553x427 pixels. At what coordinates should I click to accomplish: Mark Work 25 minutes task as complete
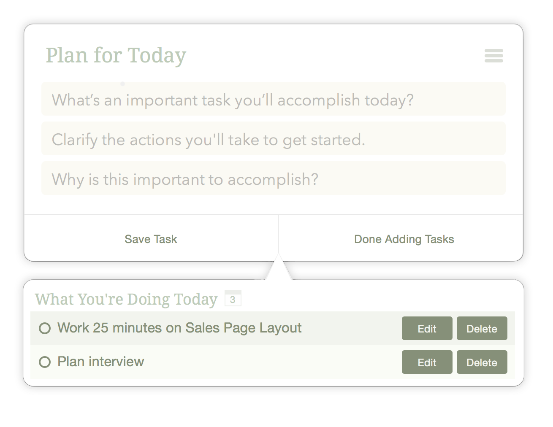45,328
